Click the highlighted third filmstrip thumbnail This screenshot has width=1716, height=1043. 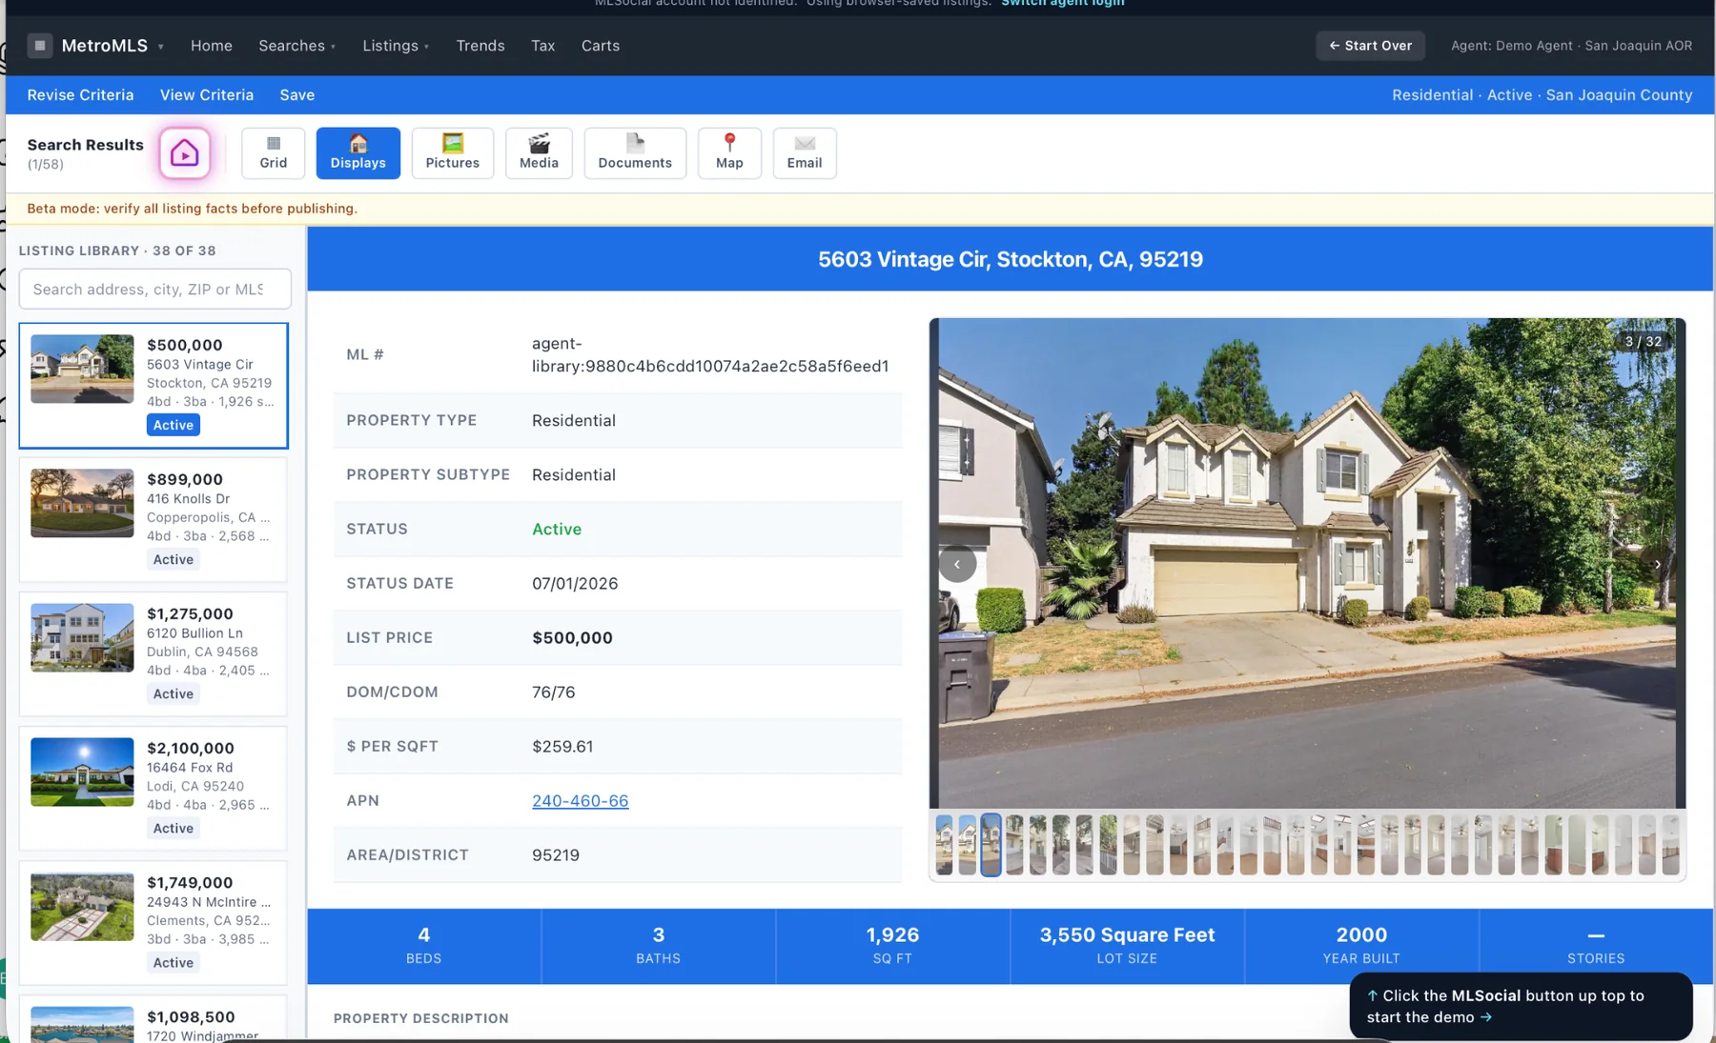tap(991, 845)
